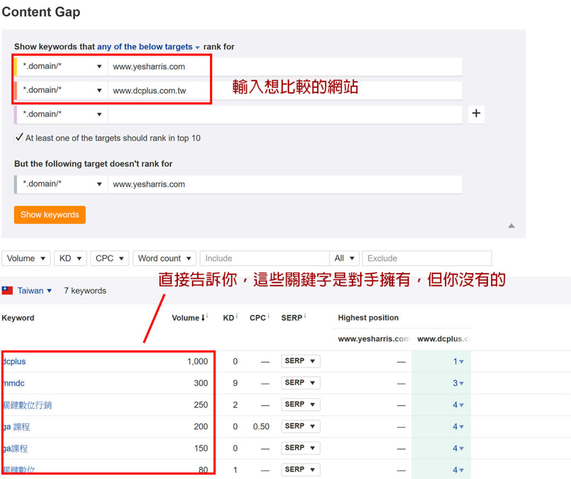This screenshot has height=479, width=571.
Task: Toggle 'At least one of the targets' checkbox
Action: point(19,138)
